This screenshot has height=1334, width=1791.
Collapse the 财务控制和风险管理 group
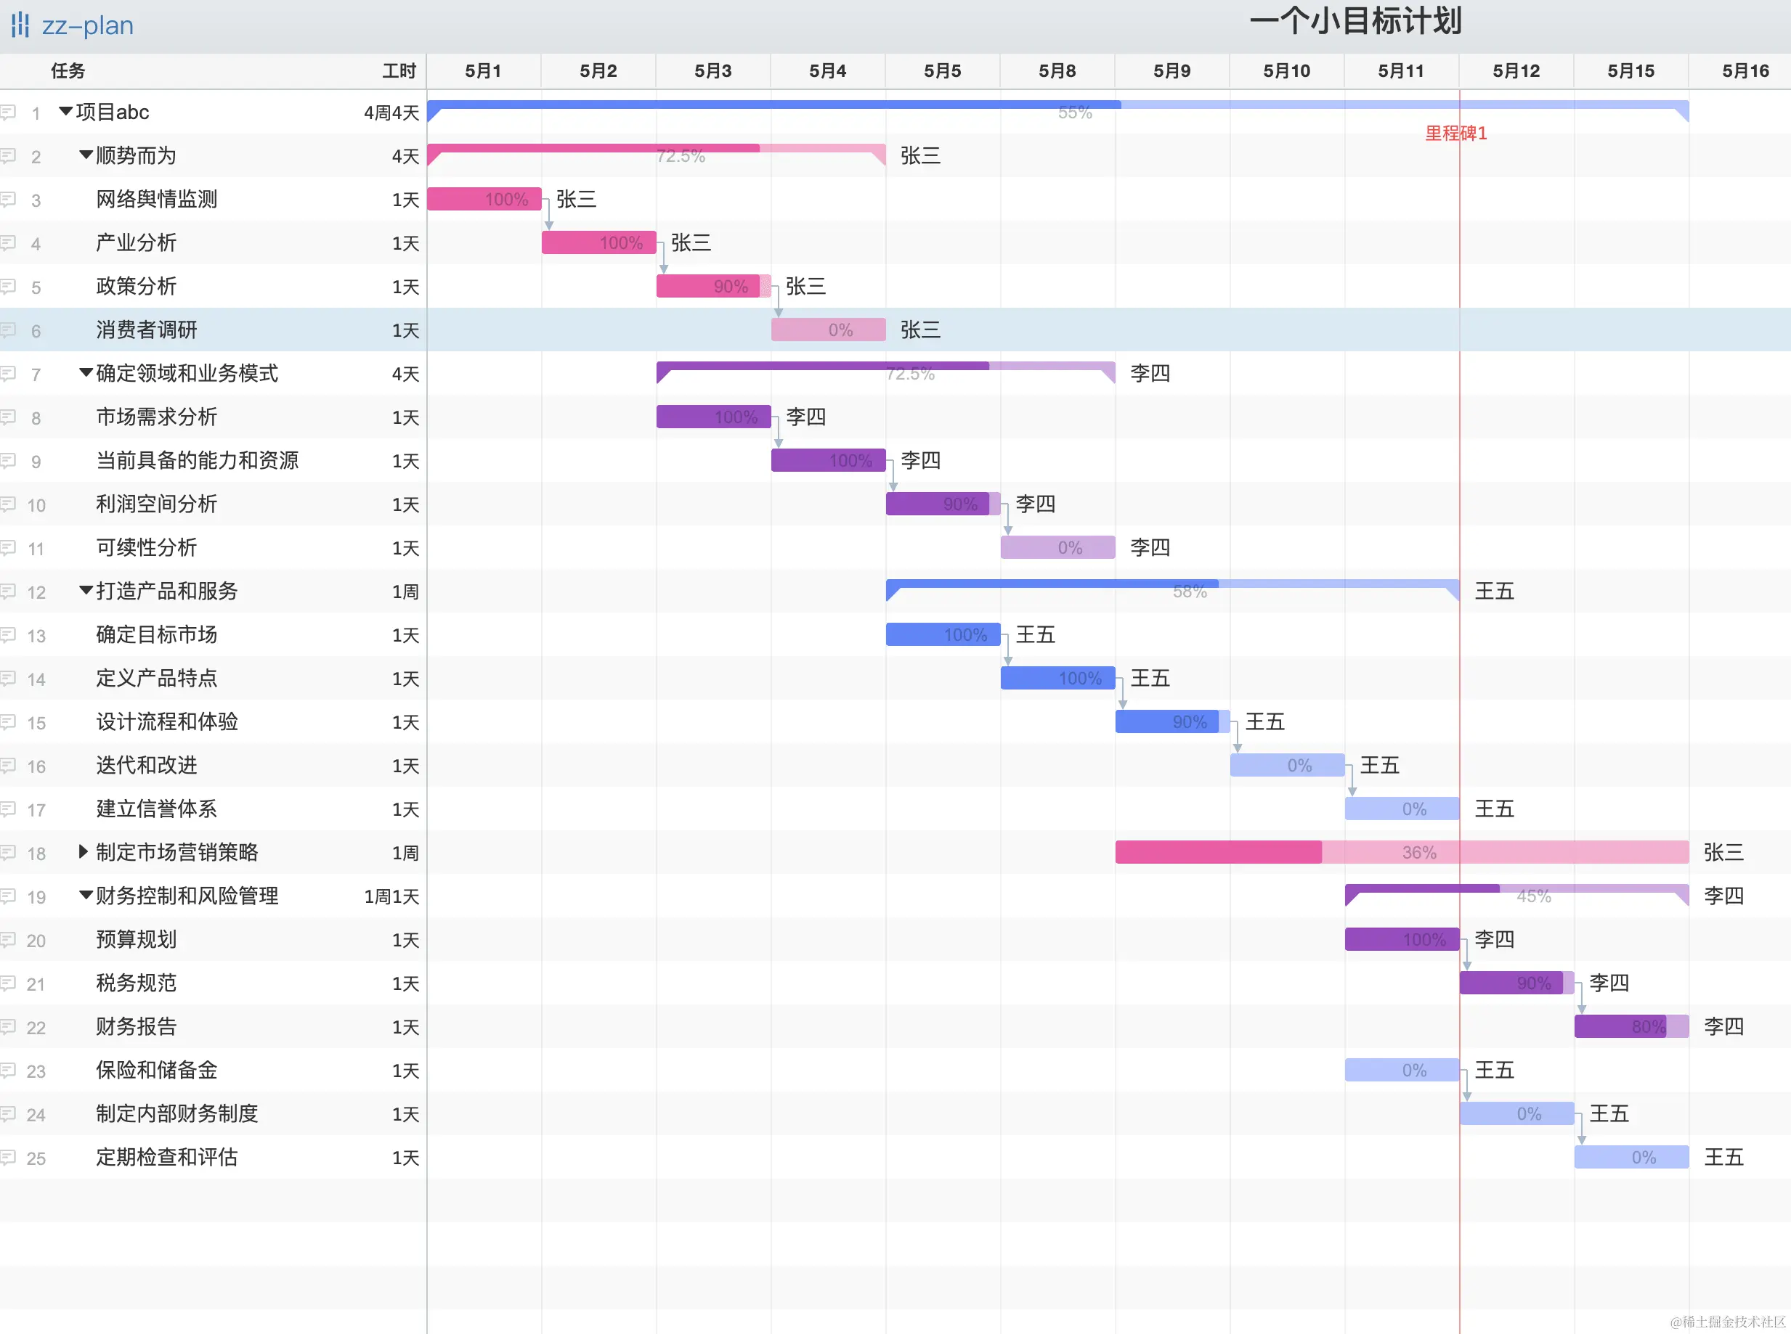point(86,896)
